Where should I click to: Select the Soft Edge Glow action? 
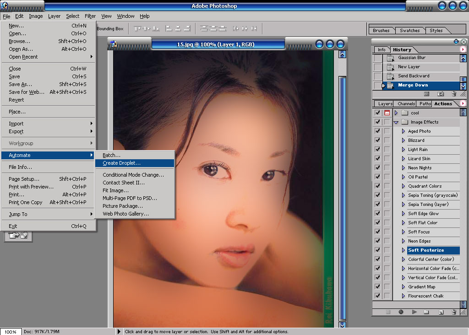[x=423, y=213]
